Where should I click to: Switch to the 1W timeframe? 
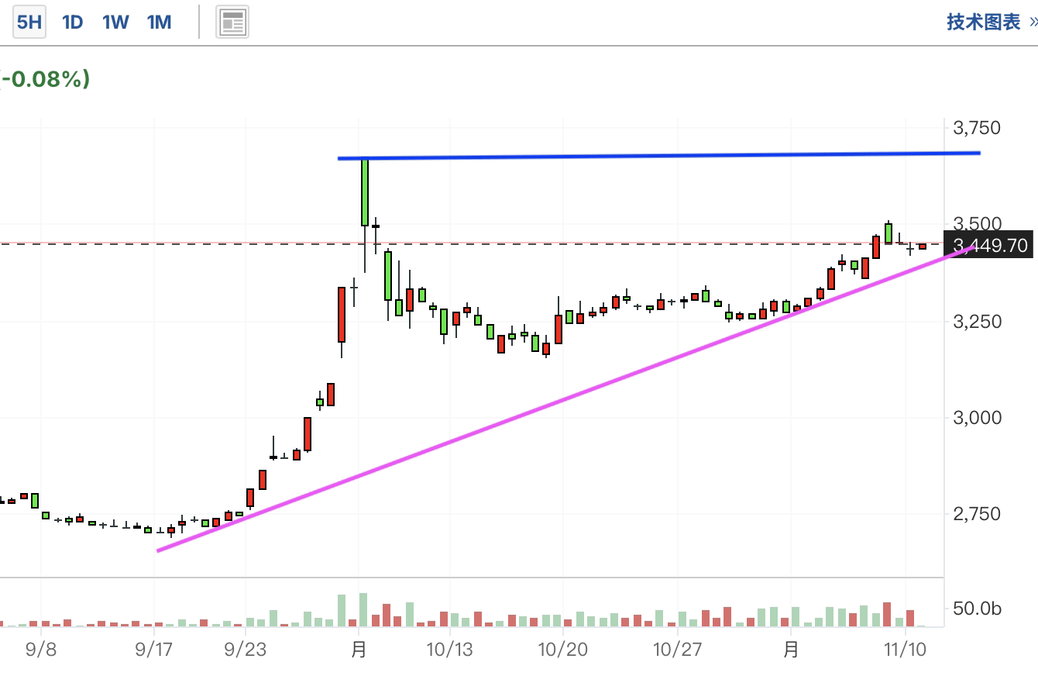pyautogui.click(x=115, y=22)
